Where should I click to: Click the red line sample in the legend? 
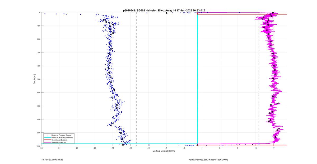tap(47, 140)
